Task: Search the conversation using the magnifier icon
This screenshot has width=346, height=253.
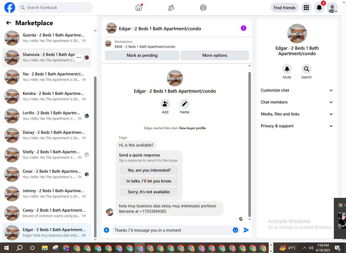Action: click(x=307, y=69)
